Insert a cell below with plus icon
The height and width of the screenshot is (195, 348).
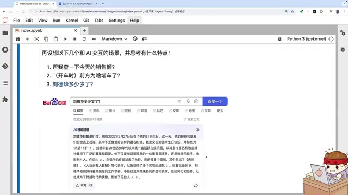coord(27,39)
